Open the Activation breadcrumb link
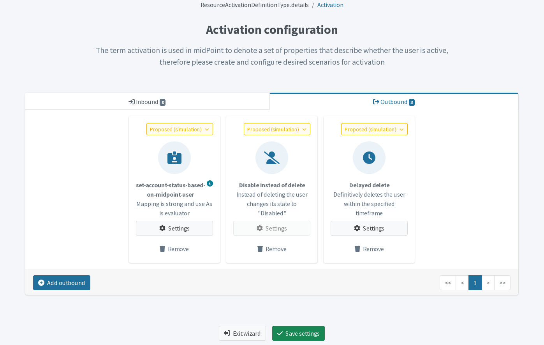The height and width of the screenshot is (345, 544). point(330,5)
